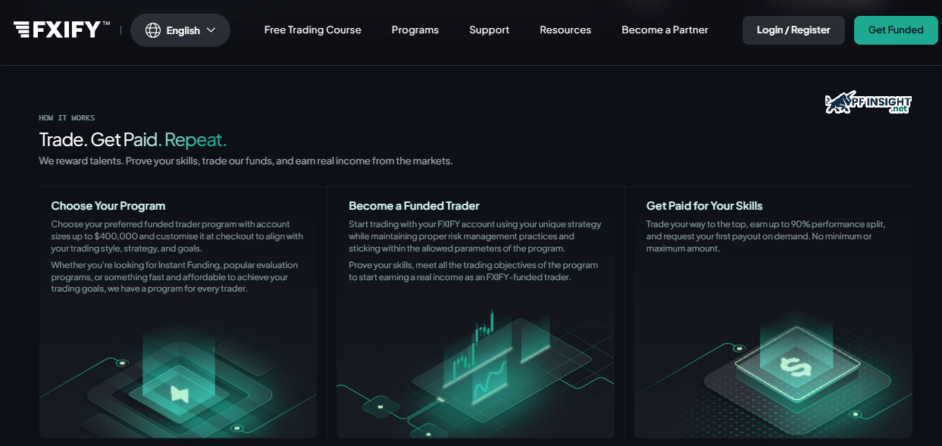Click the Trade. Get Paid. Repeat. headline
942x446 pixels.
[133, 140]
